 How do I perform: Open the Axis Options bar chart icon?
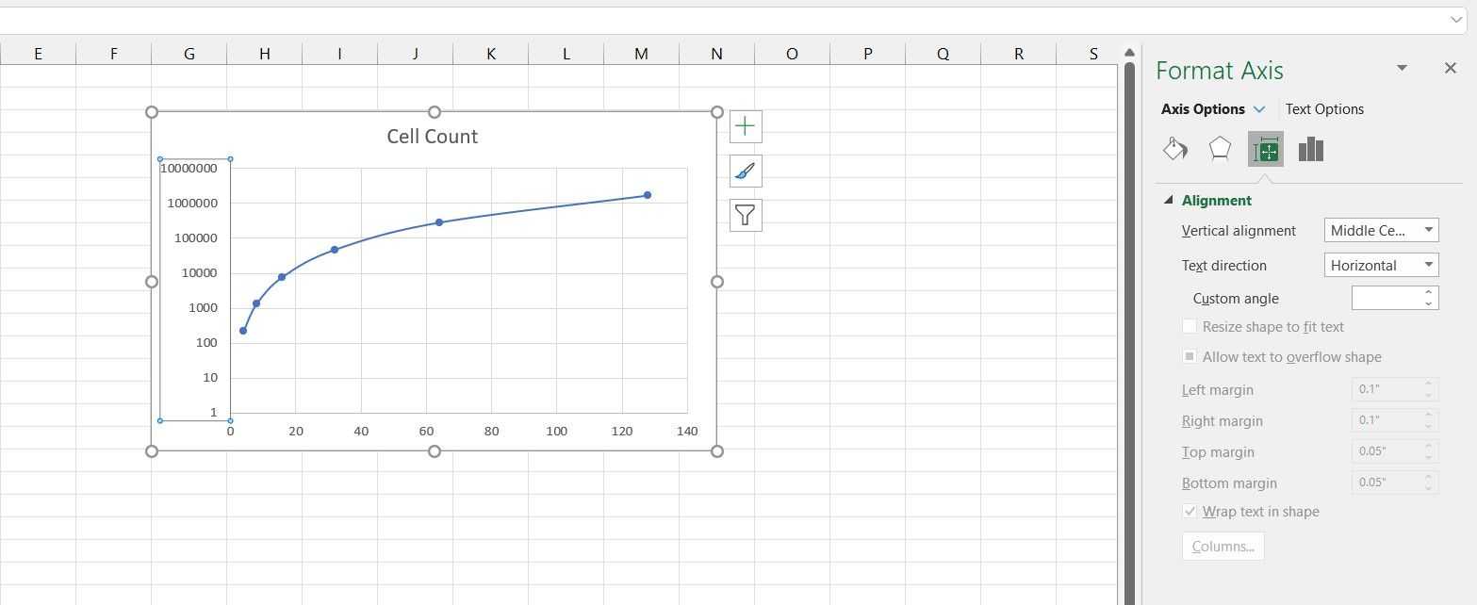1310,149
